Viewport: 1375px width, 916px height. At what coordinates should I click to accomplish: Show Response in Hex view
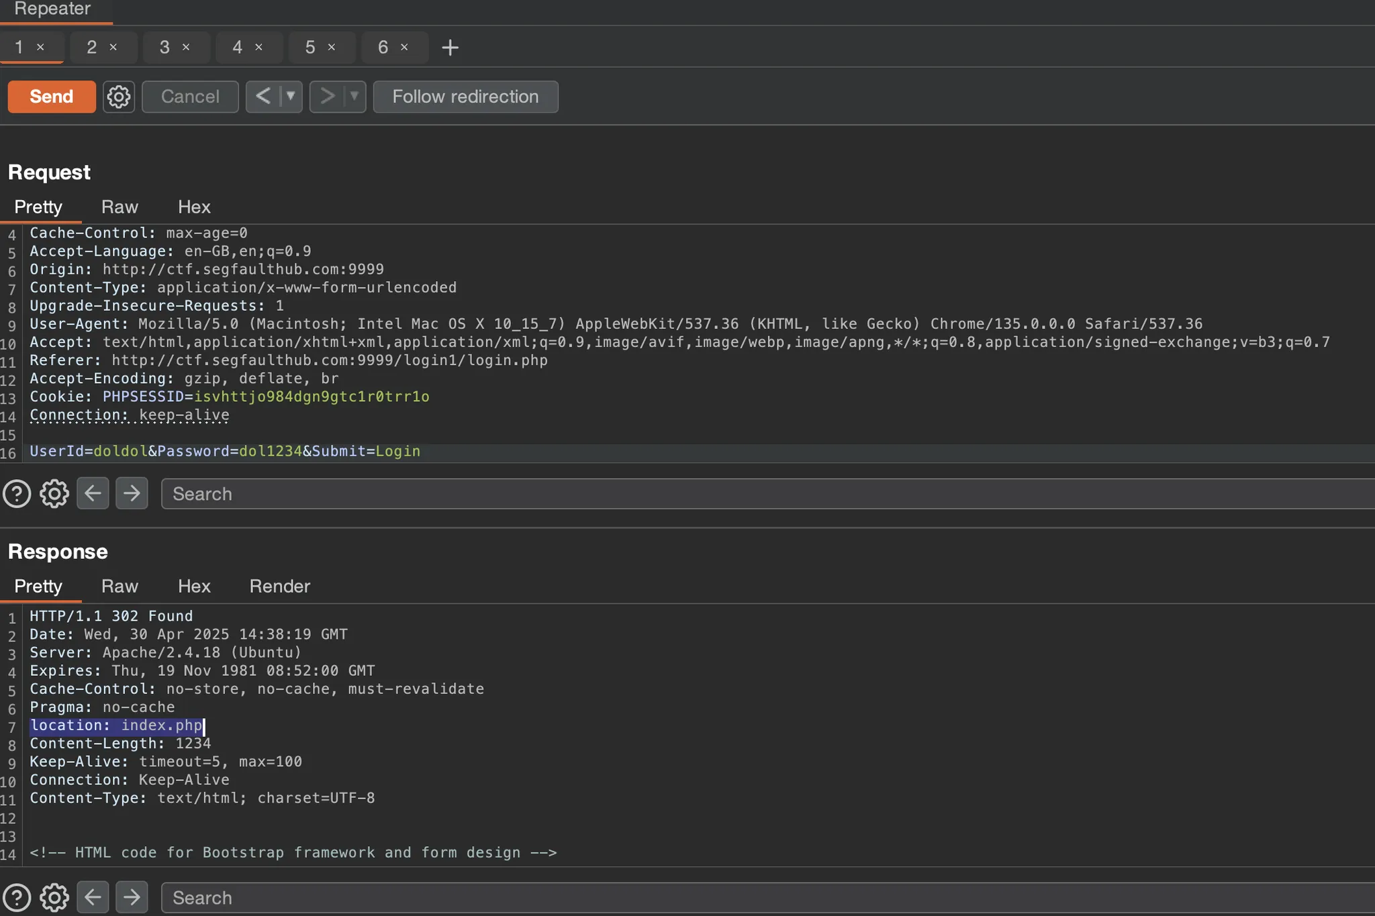click(194, 586)
